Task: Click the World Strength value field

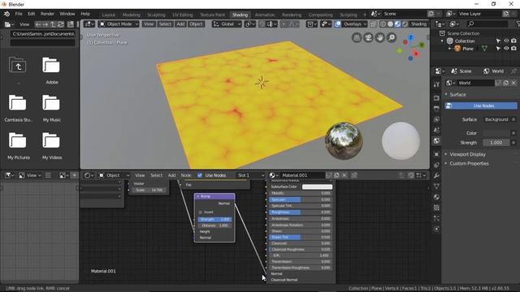Action: click(496, 143)
